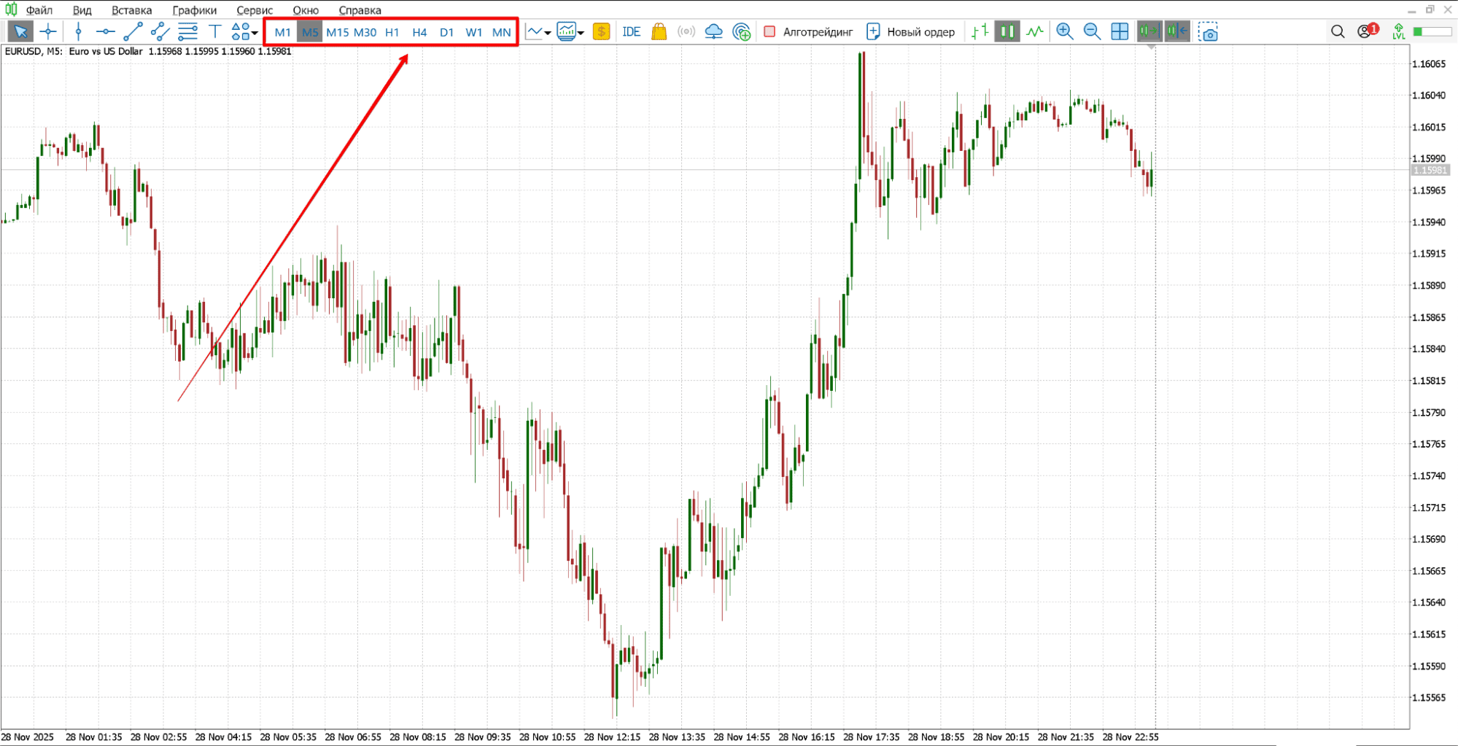Draw a horizontal line on chart
The image size is (1458, 746).
(106, 31)
